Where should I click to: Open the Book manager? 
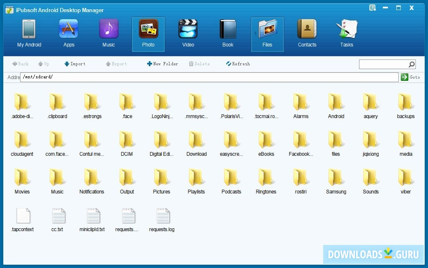[x=227, y=33]
